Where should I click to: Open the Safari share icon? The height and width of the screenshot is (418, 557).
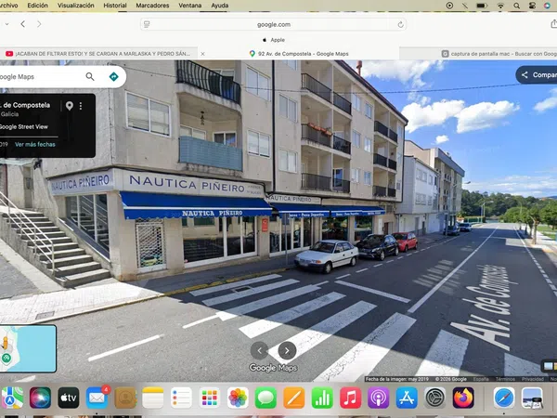pos(554,24)
